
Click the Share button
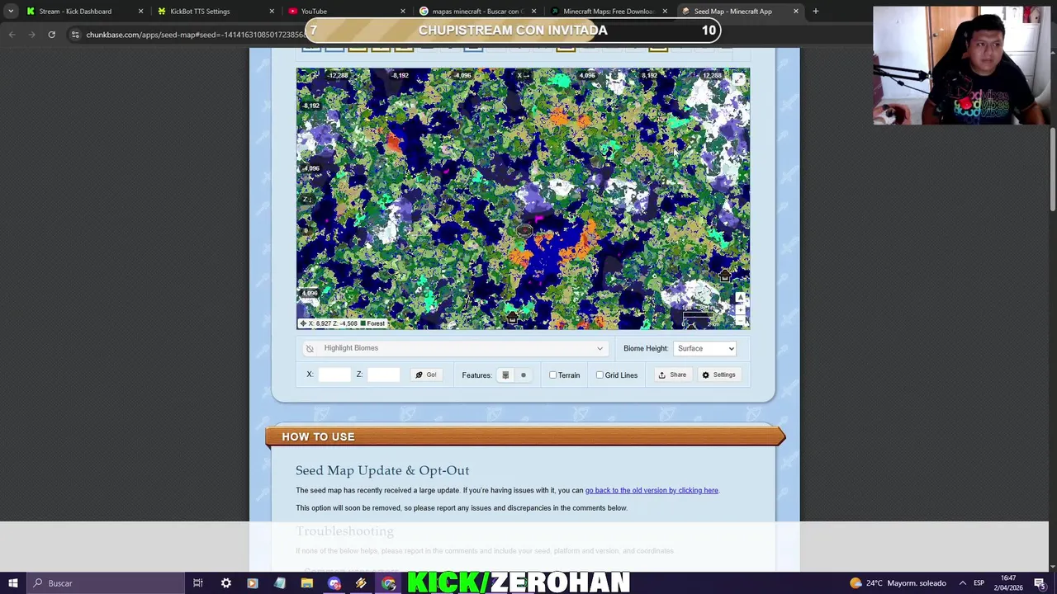[672, 375]
